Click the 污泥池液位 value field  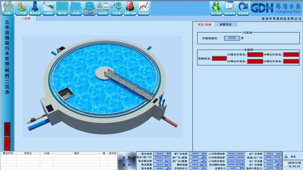(232, 38)
